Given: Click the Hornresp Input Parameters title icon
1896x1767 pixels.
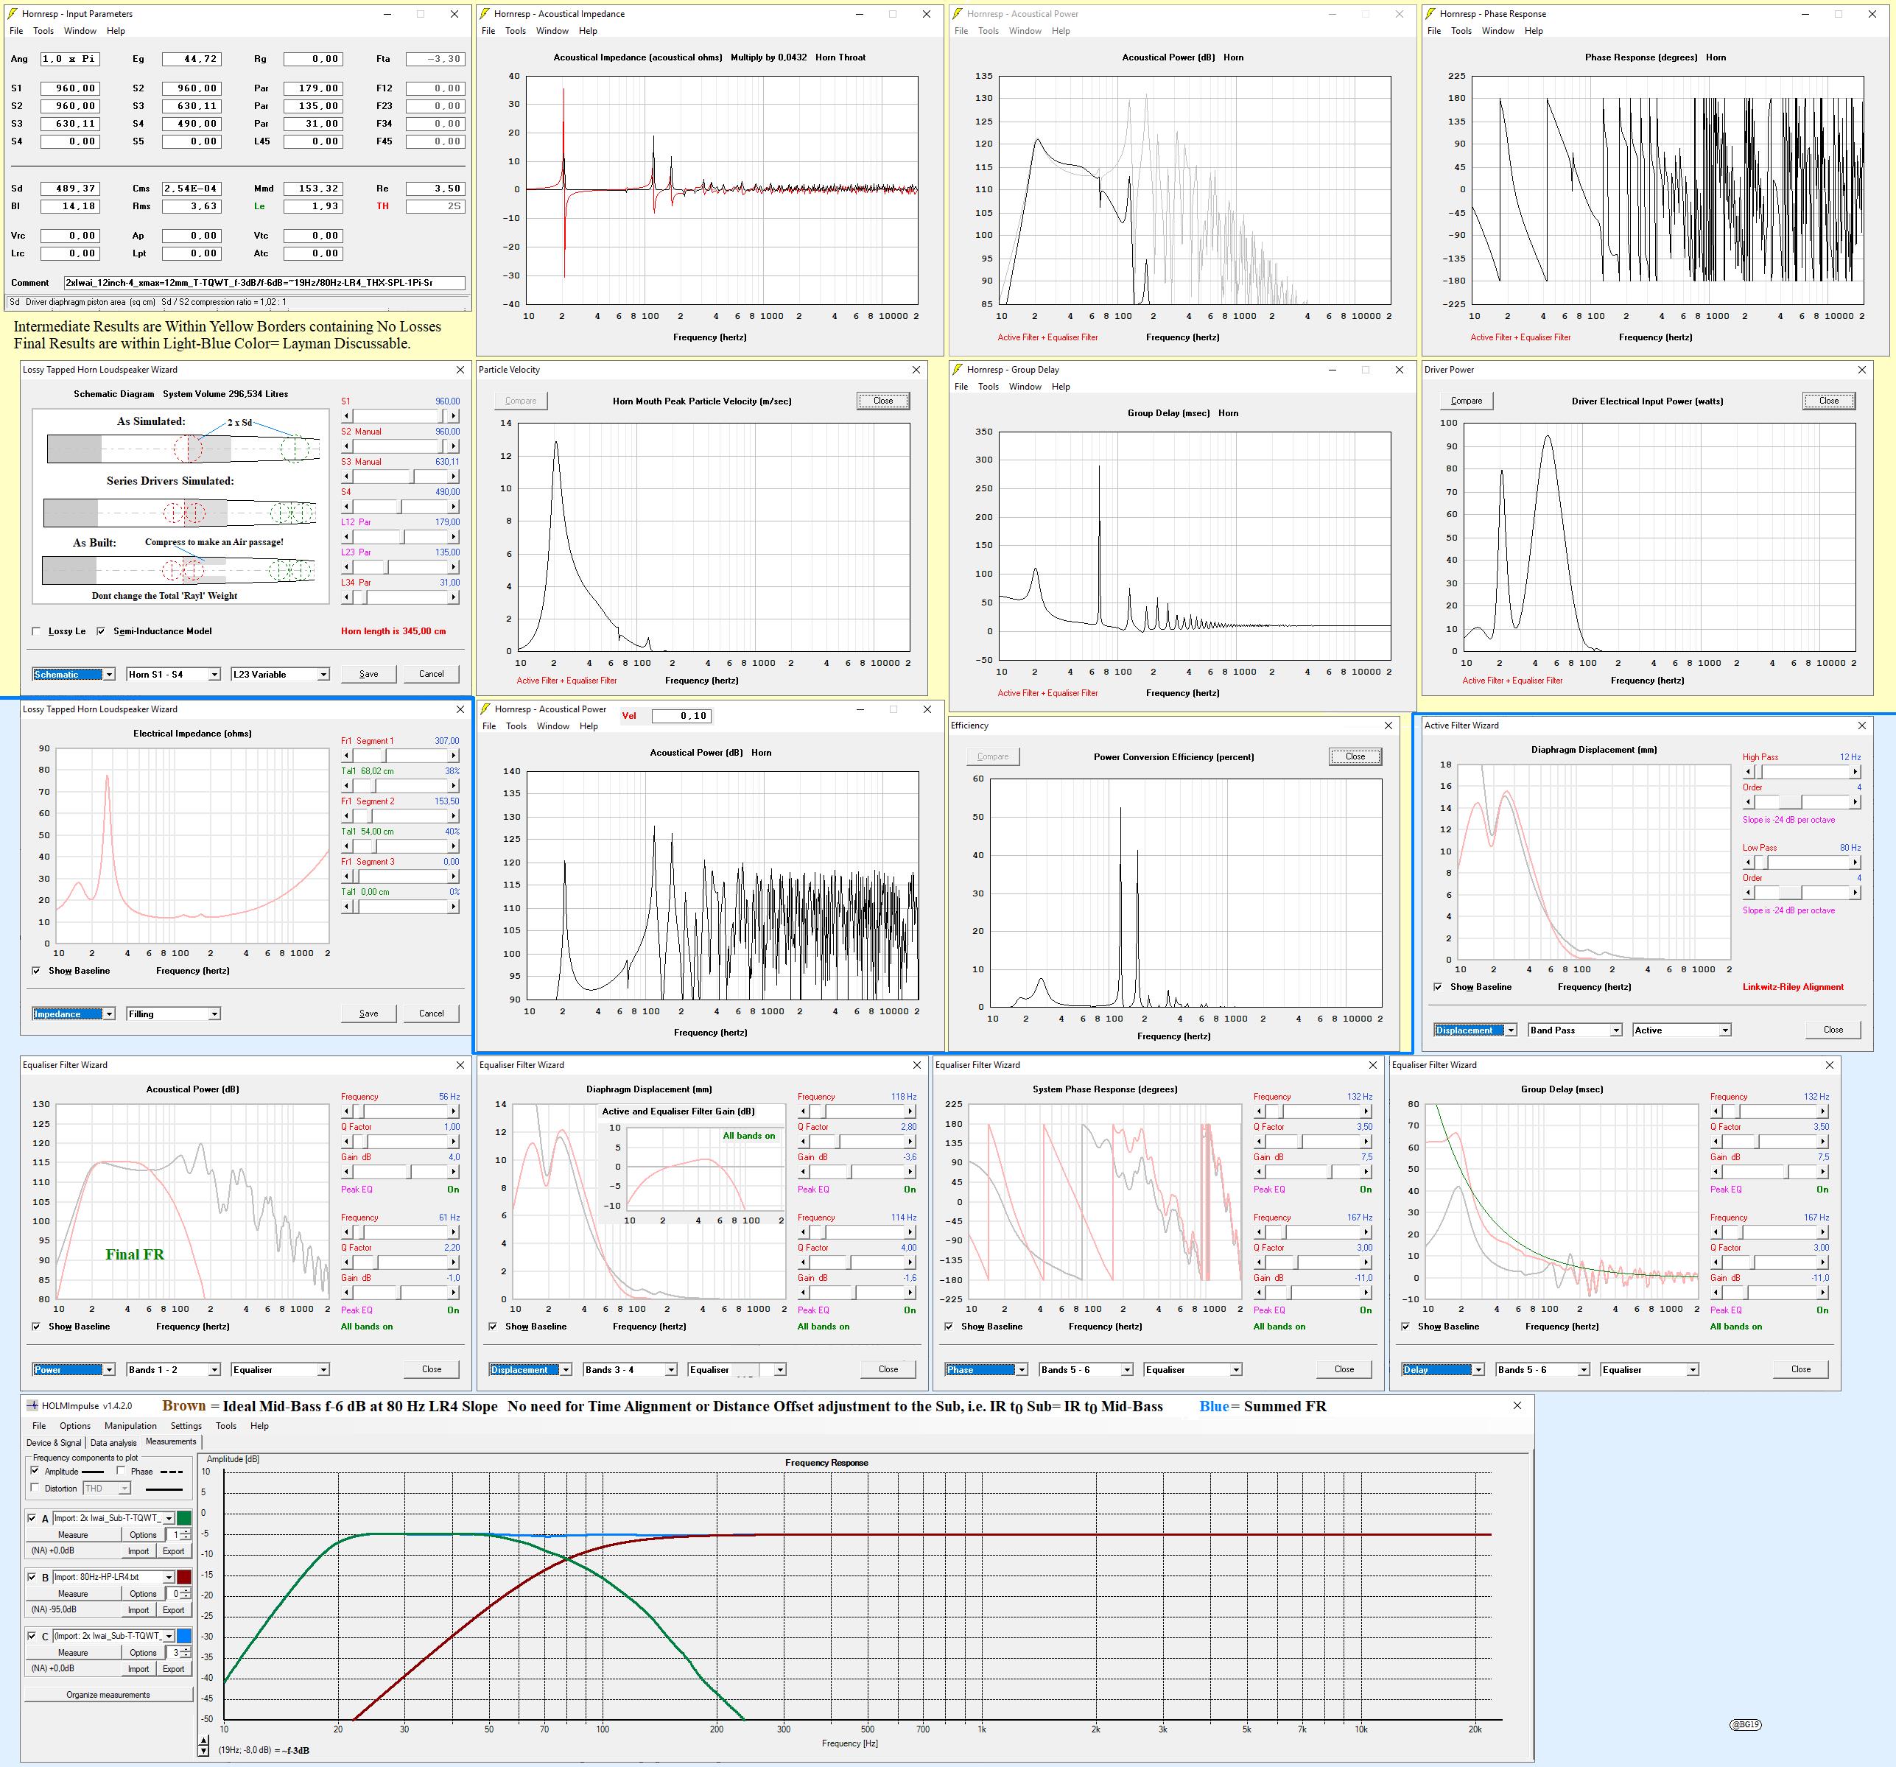Looking at the screenshot, I should 13,14.
